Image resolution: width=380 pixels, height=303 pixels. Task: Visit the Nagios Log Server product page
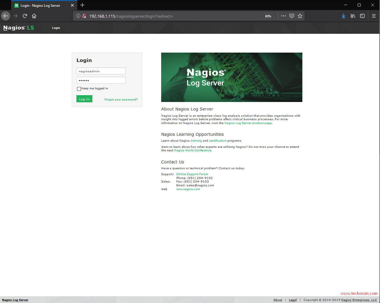tap(248, 123)
